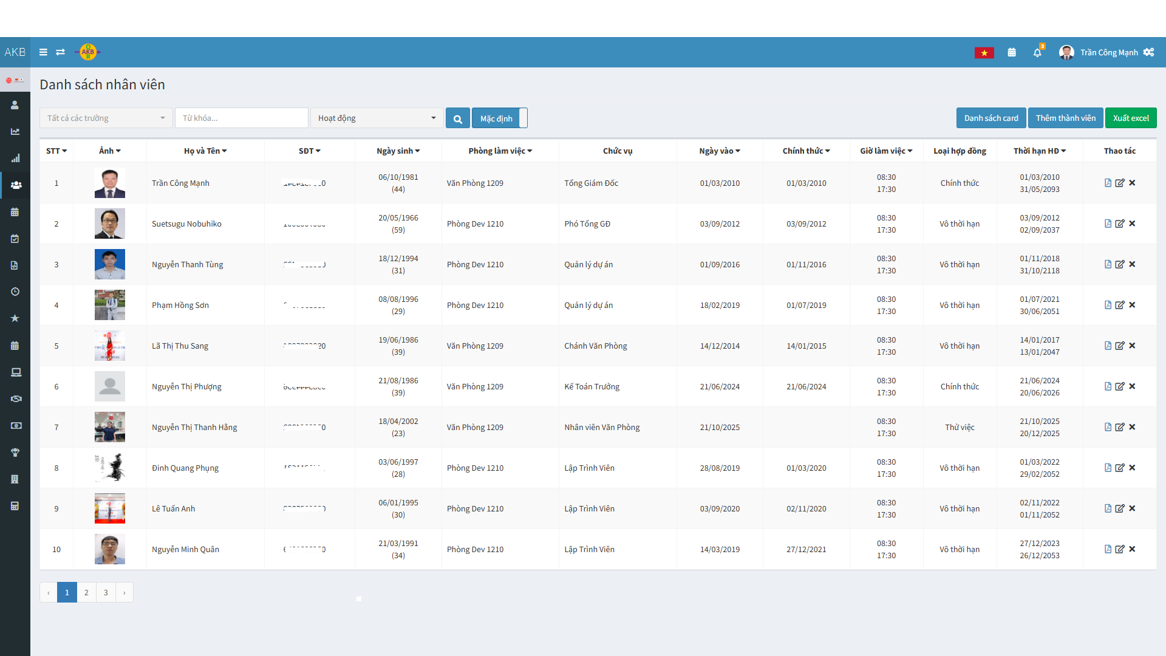This screenshot has height=656, width=1166.
Task: Toggle the Mặc định switch
Action: (x=499, y=118)
